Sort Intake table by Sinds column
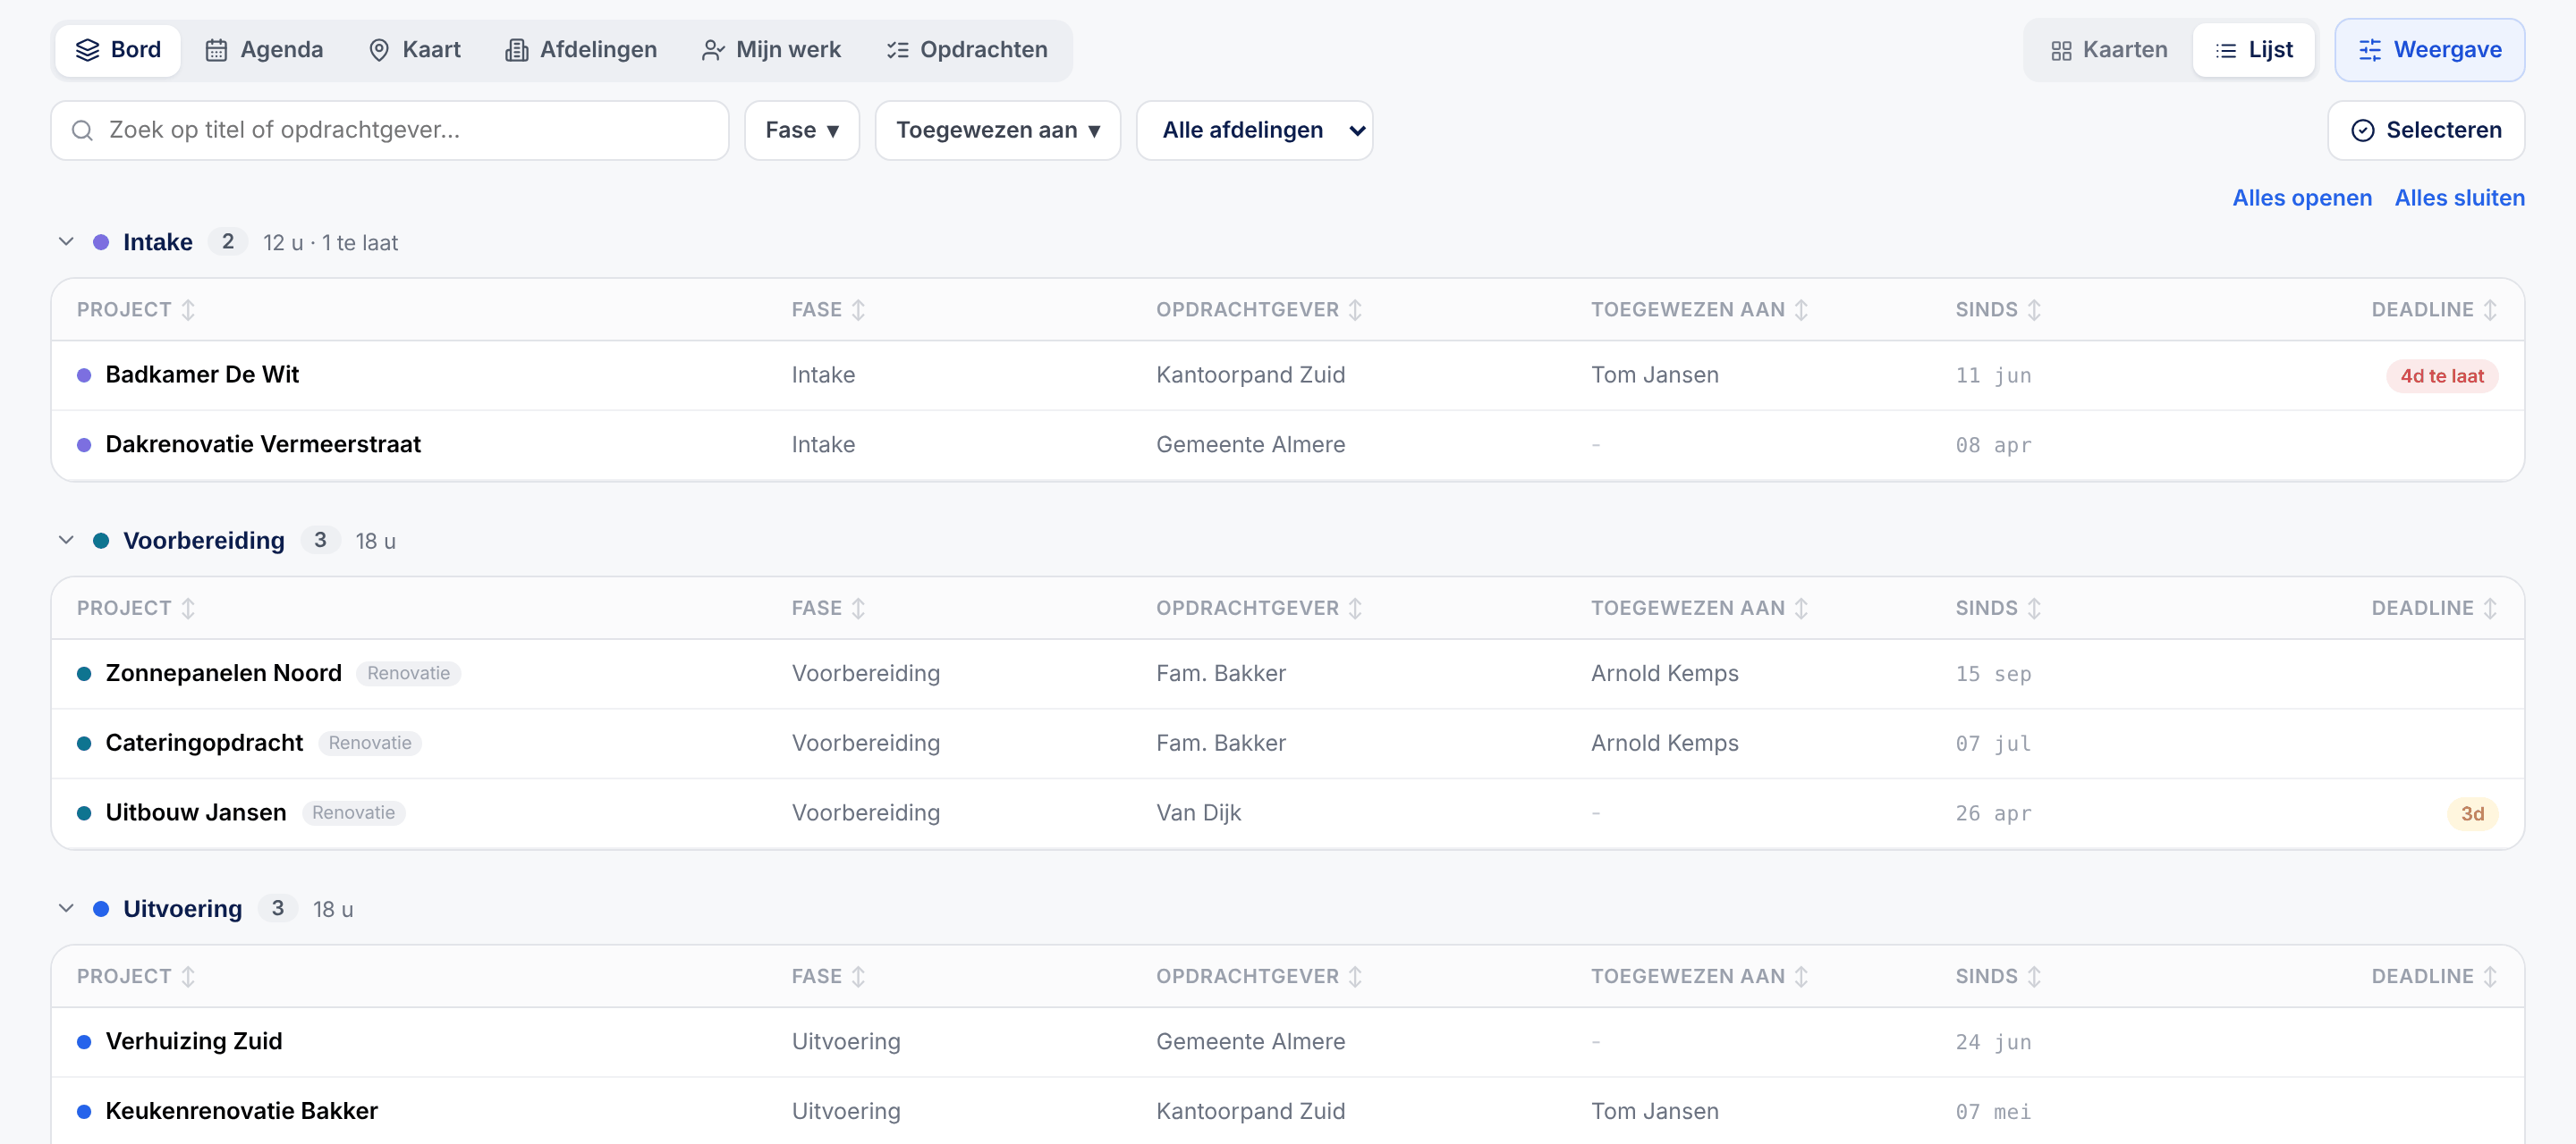2576x1144 pixels. (1998, 310)
